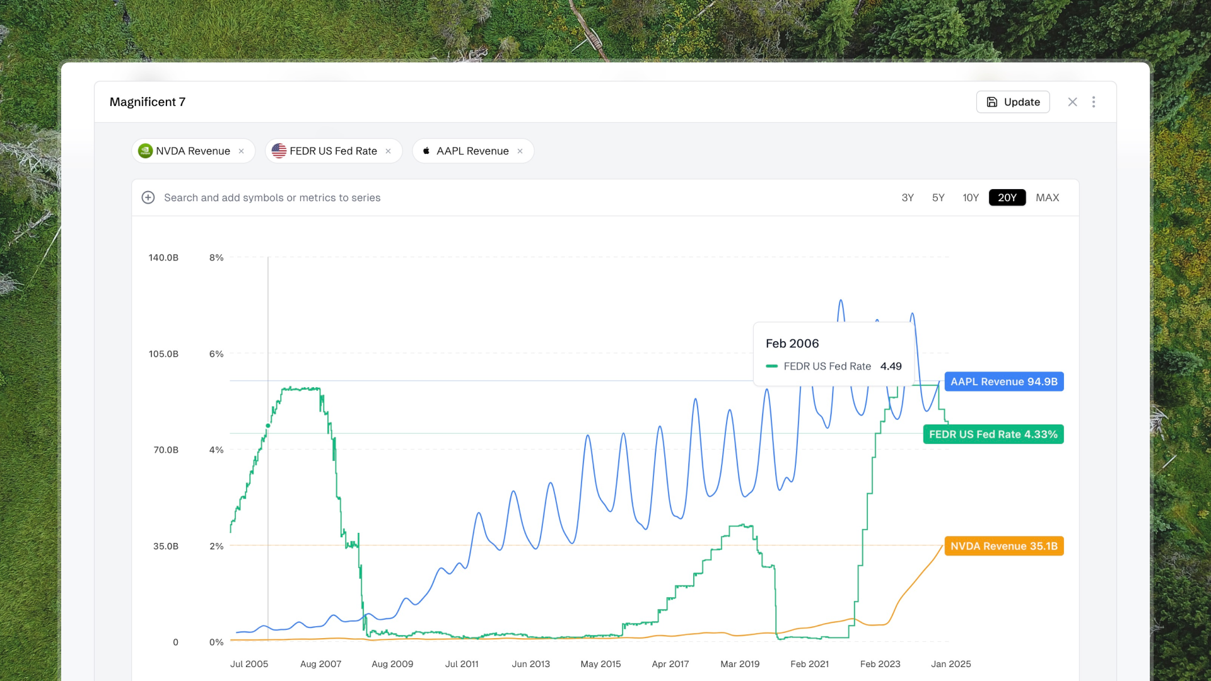Click the plus circle add series icon
The width and height of the screenshot is (1211, 681).
(148, 198)
